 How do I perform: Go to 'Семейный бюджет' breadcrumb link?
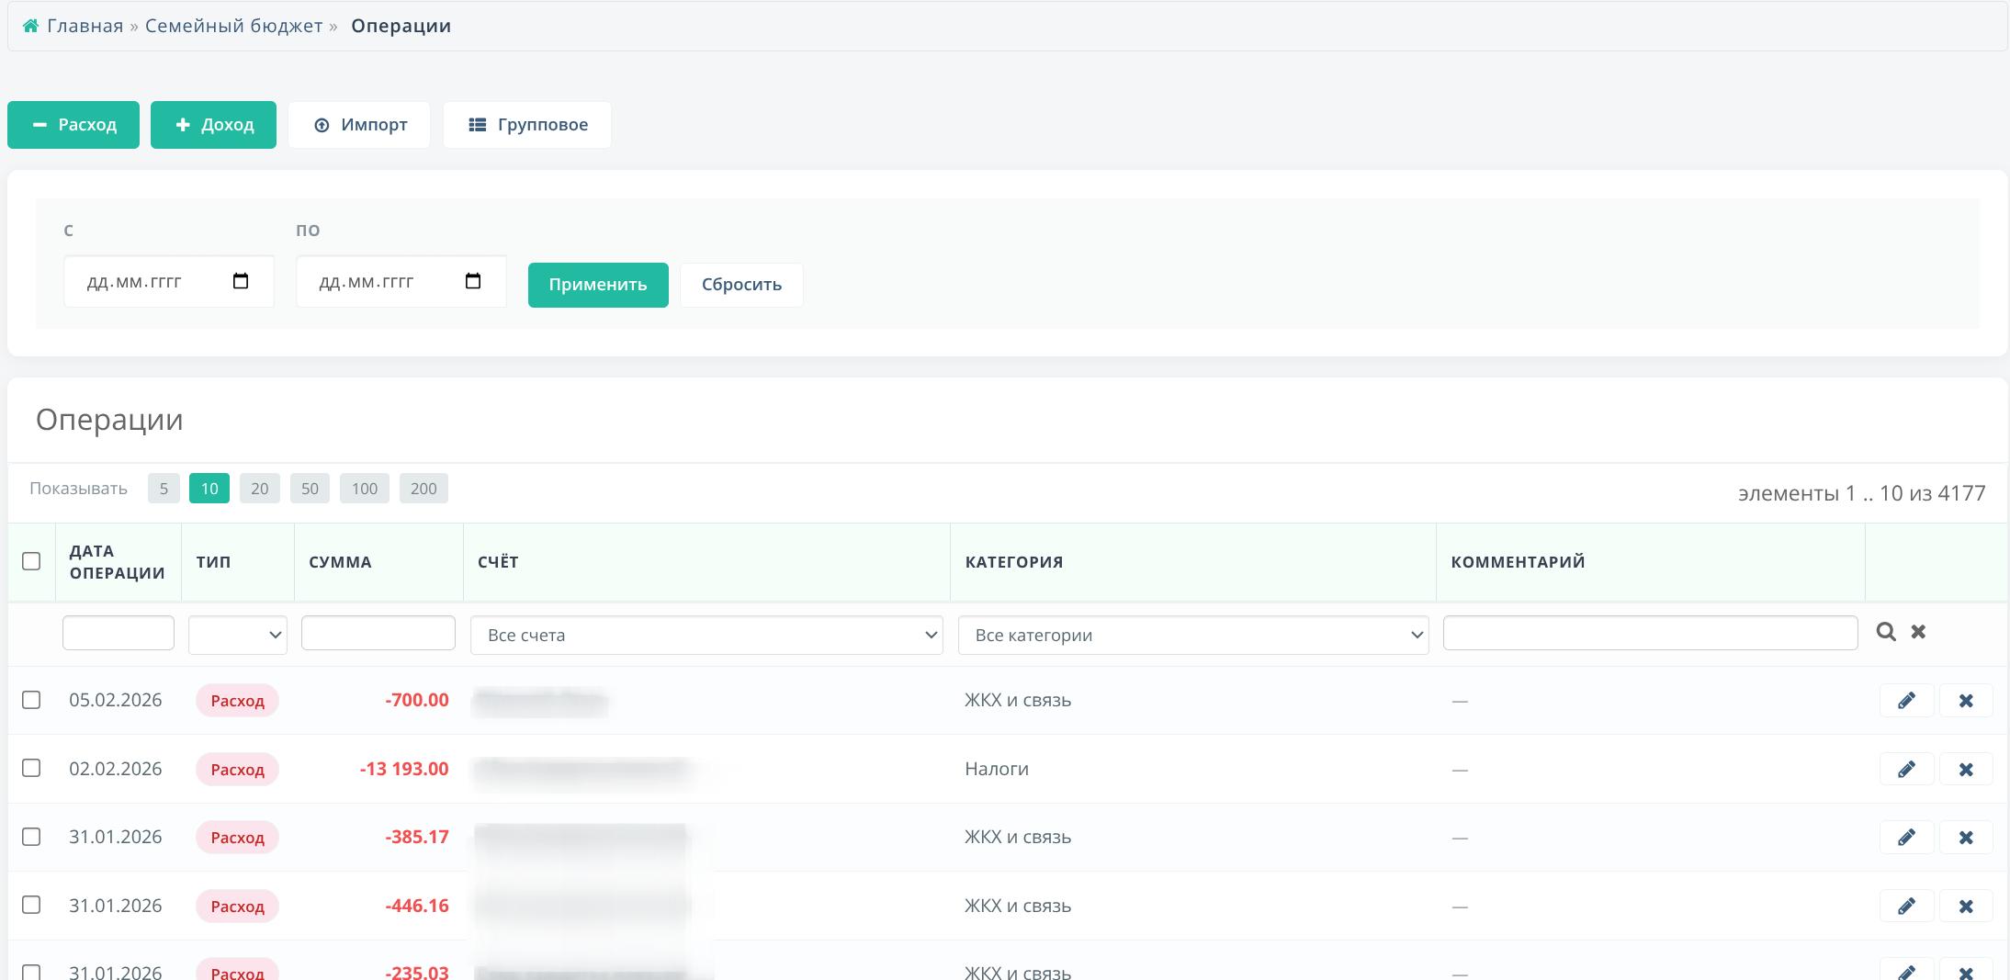(x=233, y=26)
